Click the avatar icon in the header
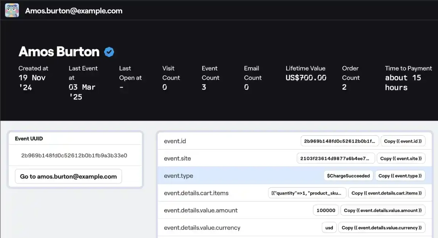The height and width of the screenshot is (238, 438). (11, 10)
